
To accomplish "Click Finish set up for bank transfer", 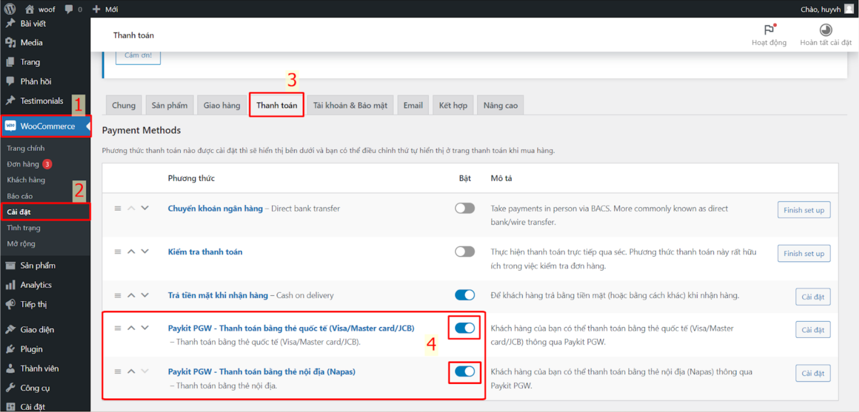I will pyautogui.click(x=804, y=210).
